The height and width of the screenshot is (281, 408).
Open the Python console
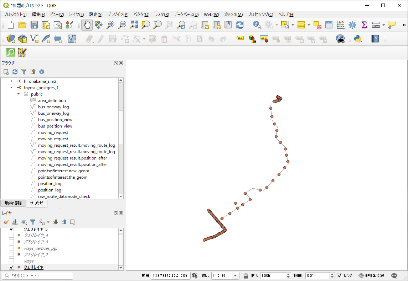point(358,39)
